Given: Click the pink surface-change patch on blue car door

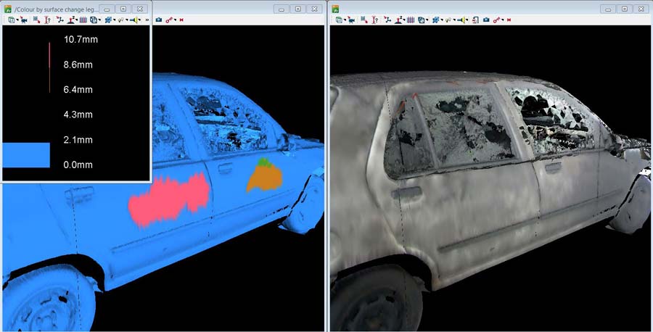Looking at the screenshot, I should pos(168,201).
